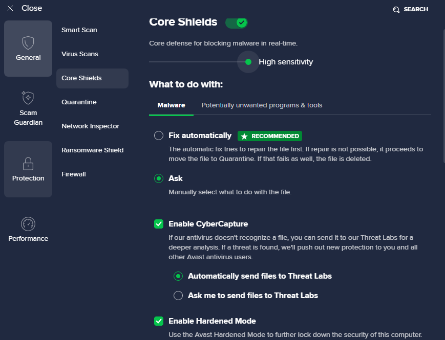Select the Fix automatically radio option

(159, 135)
